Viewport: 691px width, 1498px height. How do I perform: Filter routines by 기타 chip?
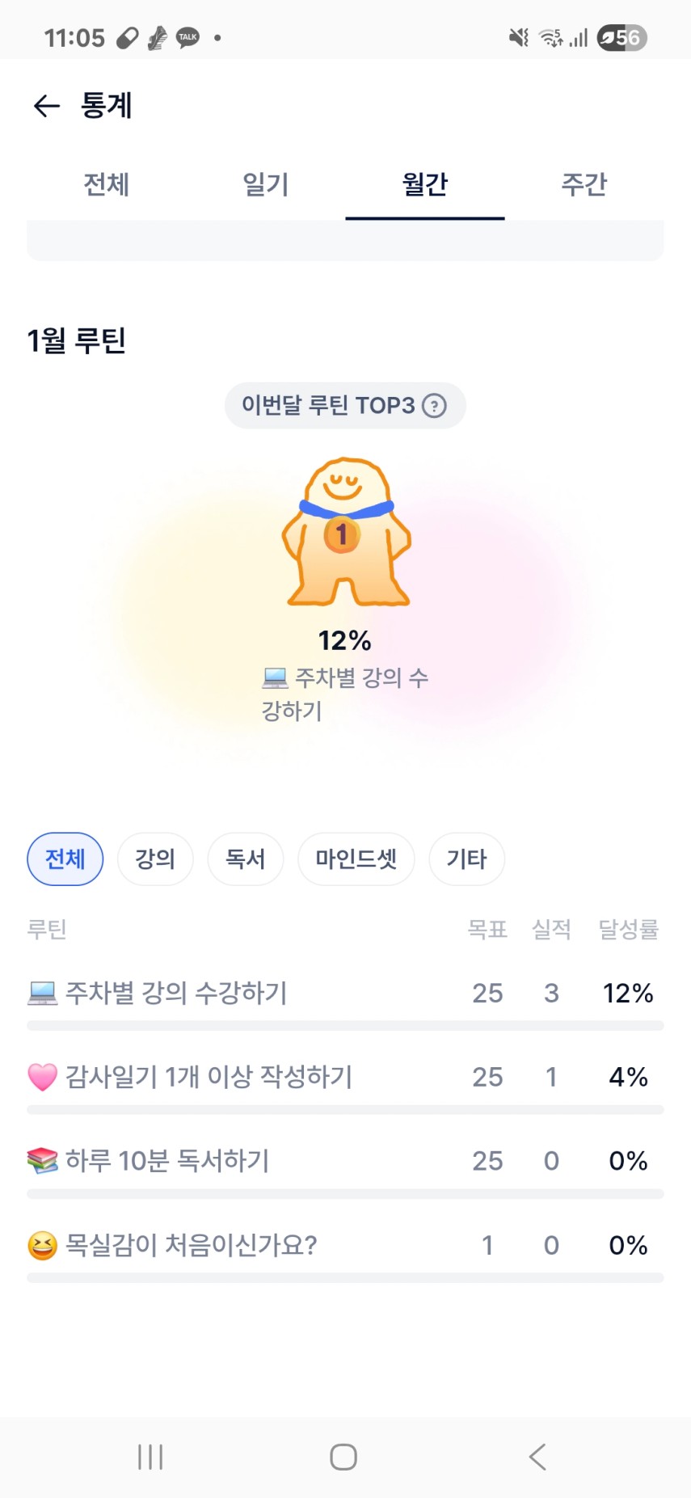tap(466, 859)
